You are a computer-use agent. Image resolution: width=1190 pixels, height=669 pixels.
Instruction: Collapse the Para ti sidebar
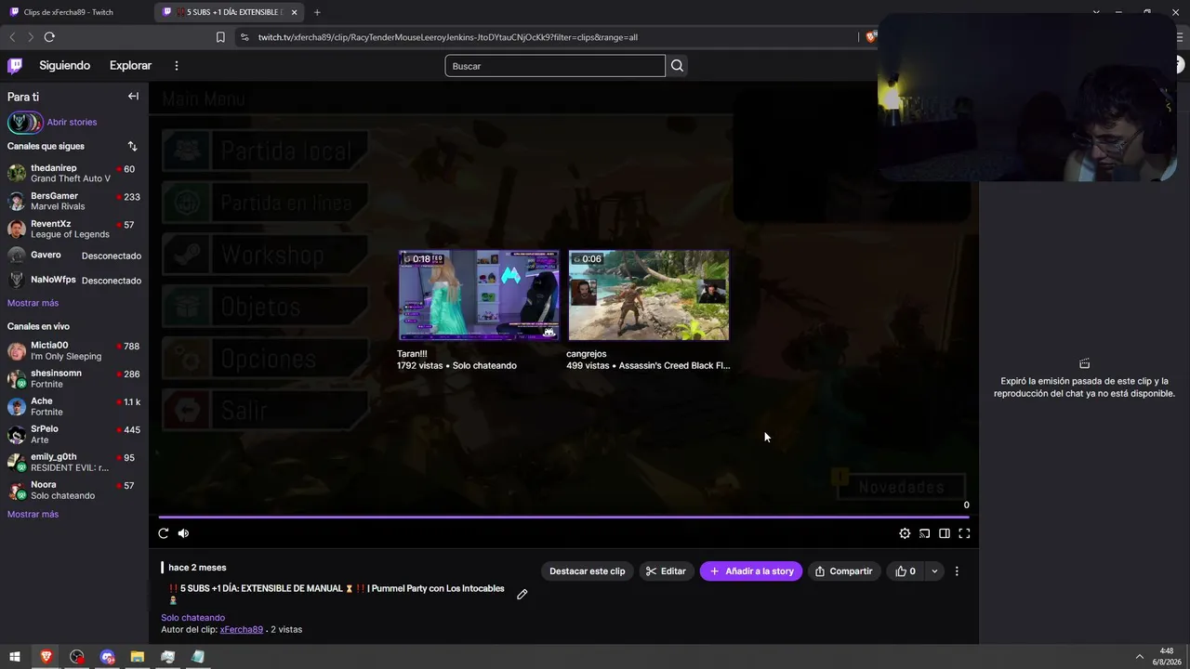click(133, 97)
